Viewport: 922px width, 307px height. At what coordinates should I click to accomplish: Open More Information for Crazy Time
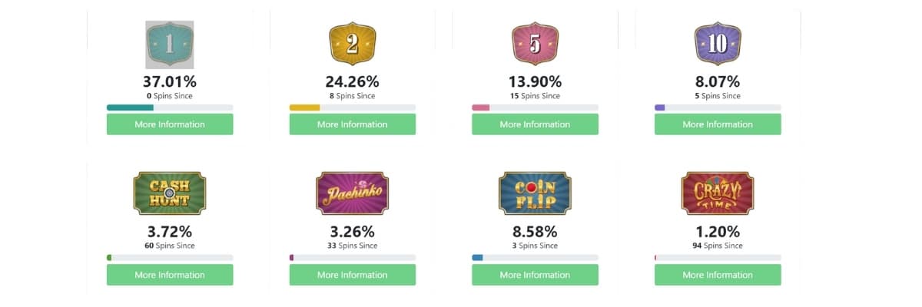point(718,275)
